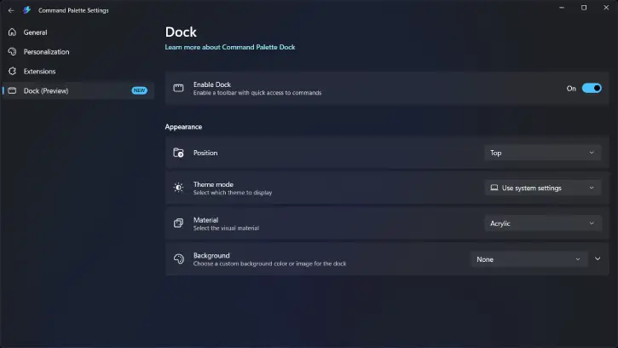Viewport: 618px width, 348px height.
Task: Click the Personalization brush icon in sidebar
Action: point(13,52)
